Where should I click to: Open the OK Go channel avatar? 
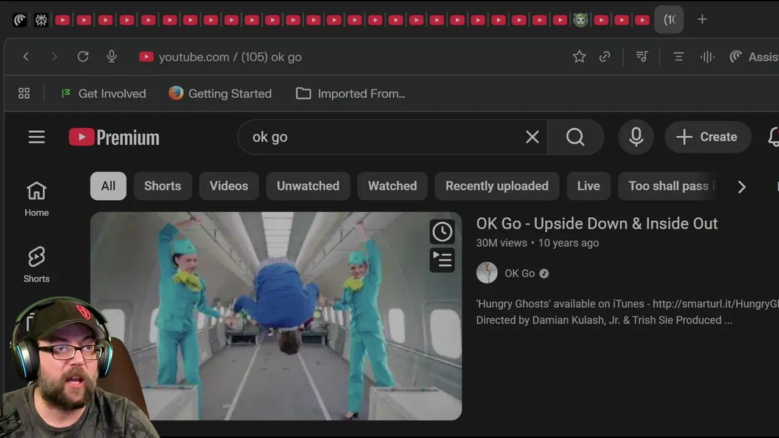pyautogui.click(x=487, y=273)
